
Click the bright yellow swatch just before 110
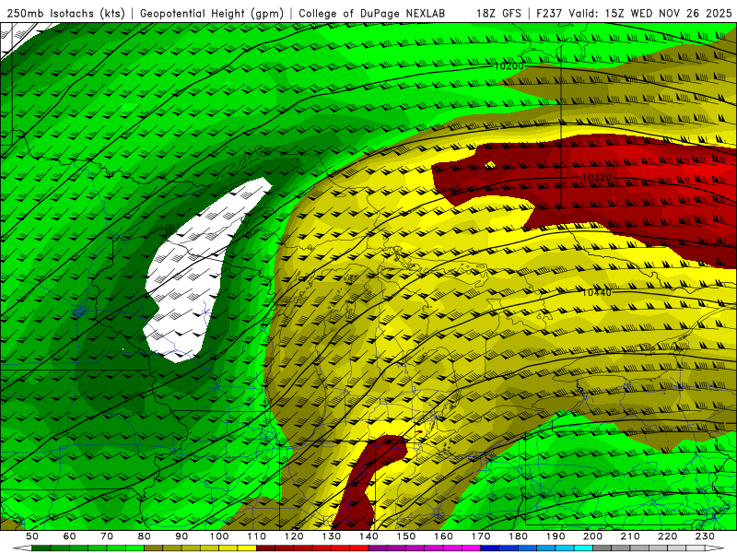coord(247,547)
